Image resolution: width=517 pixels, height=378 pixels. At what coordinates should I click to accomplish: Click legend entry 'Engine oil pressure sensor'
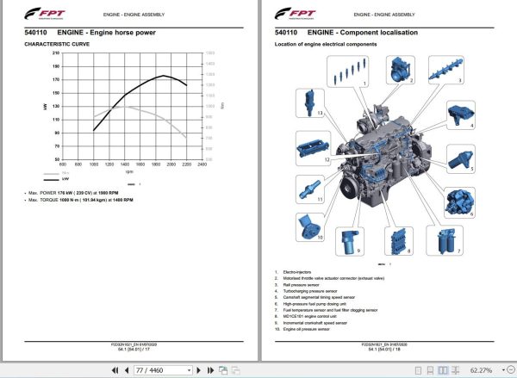tap(306, 329)
